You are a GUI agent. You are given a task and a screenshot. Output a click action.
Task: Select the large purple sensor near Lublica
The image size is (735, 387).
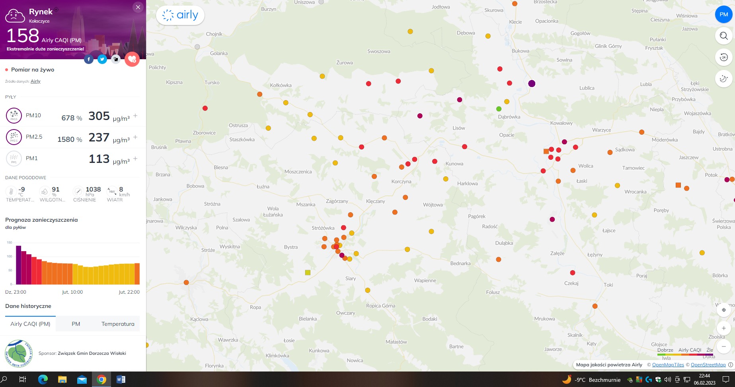coord(532,83)
